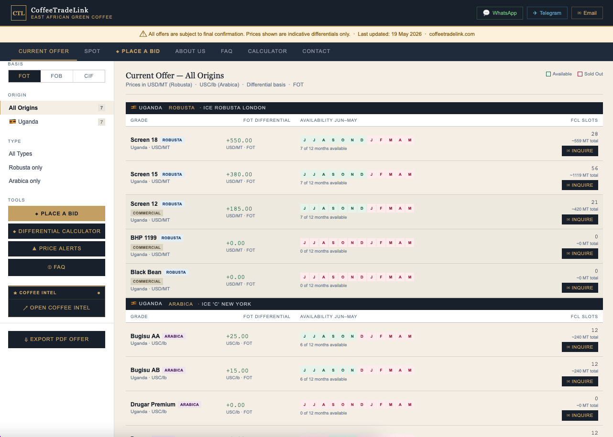Filter origin to Uganda

pos(57,122)
